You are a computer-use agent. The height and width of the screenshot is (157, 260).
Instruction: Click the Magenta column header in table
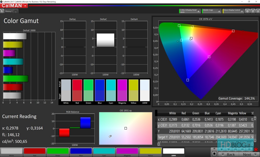click(233, 113)
